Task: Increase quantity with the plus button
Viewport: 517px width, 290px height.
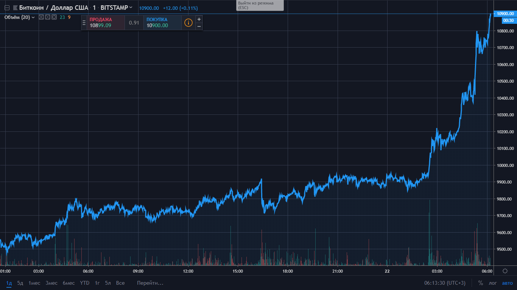Action: coord(199,19)
